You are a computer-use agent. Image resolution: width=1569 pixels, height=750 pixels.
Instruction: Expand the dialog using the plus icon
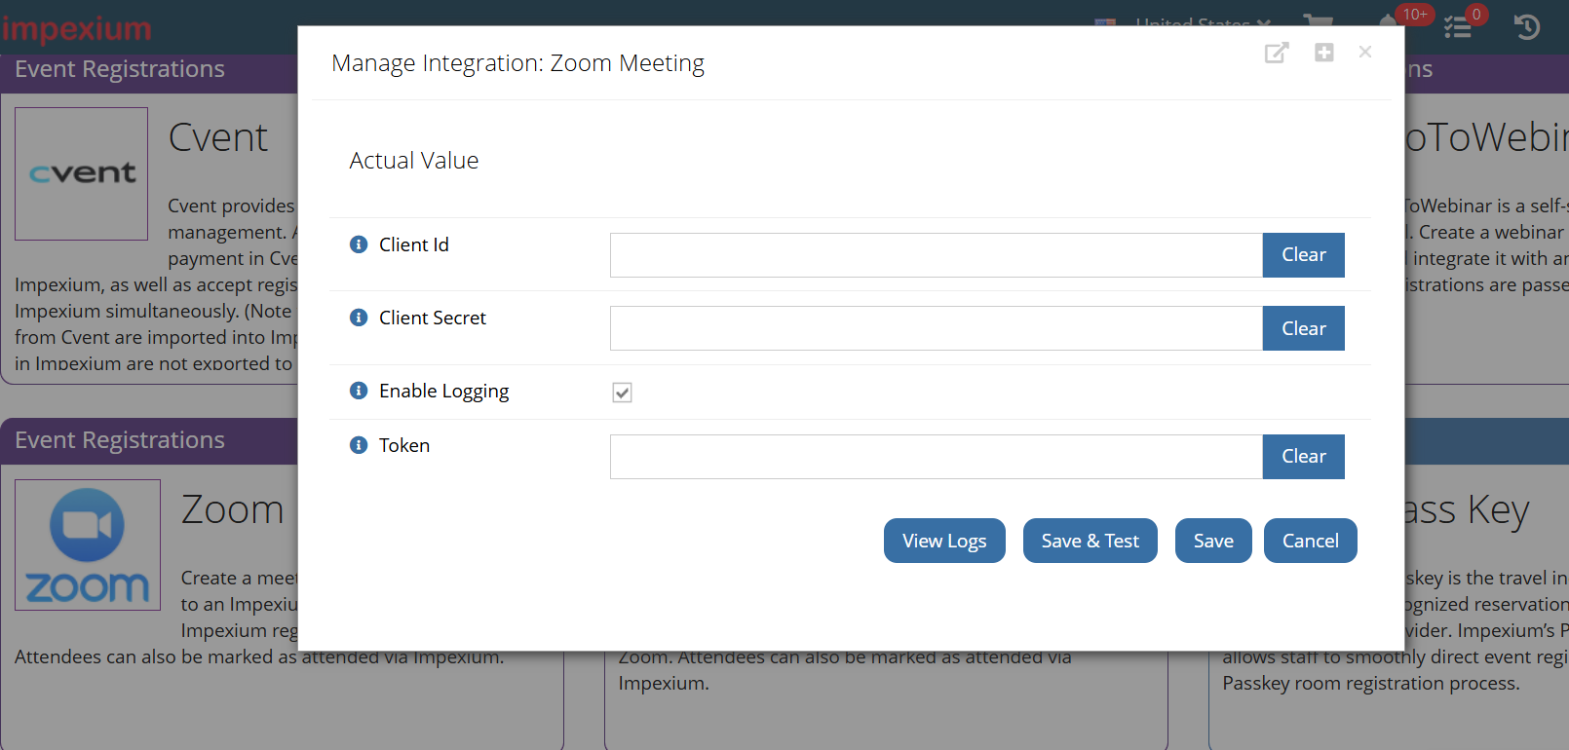tap(1323, 53)
